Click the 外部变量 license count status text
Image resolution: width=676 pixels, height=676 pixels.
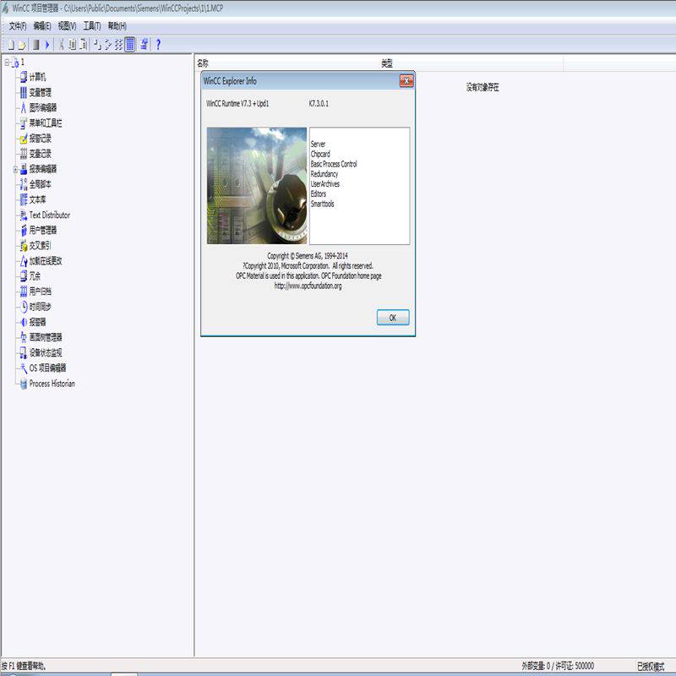[558, 666]
